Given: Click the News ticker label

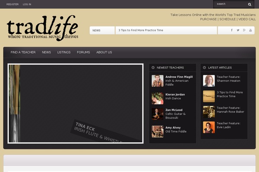Looking at the screenshot, I should pyautogui.click(x=96, y=31).
